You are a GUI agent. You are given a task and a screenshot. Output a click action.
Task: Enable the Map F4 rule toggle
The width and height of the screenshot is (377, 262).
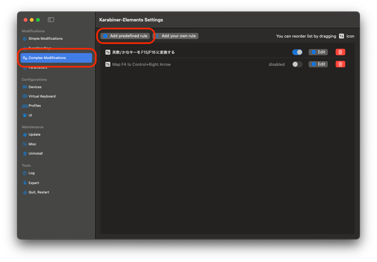[x=297, y=64]
